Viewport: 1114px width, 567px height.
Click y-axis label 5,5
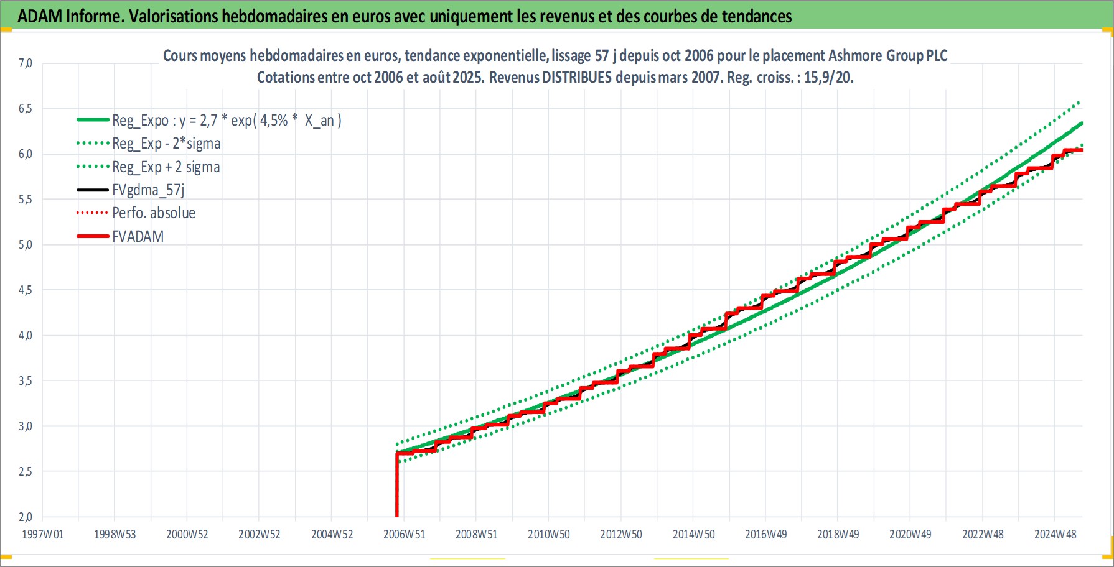25,199
